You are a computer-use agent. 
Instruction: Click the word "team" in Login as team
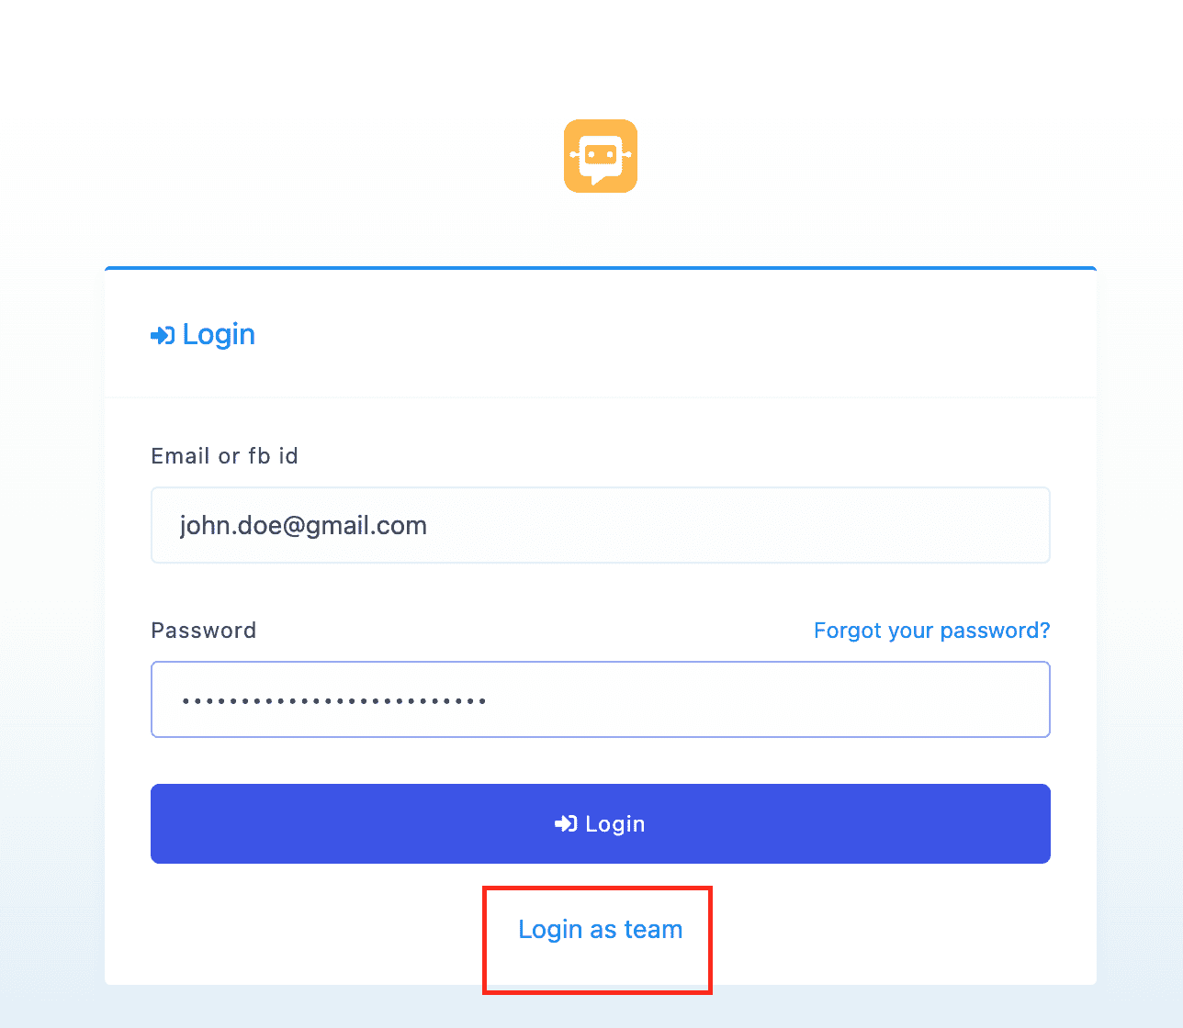(x=653, y=929)
